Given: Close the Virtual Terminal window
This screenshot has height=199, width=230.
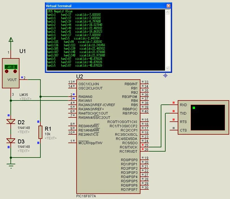Looking at the screenshot, I should [x=168, y=6].
